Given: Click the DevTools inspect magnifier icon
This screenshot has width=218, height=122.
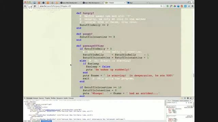Looking at the screenshot, I should pyautogui.click(x=25, y=98).
